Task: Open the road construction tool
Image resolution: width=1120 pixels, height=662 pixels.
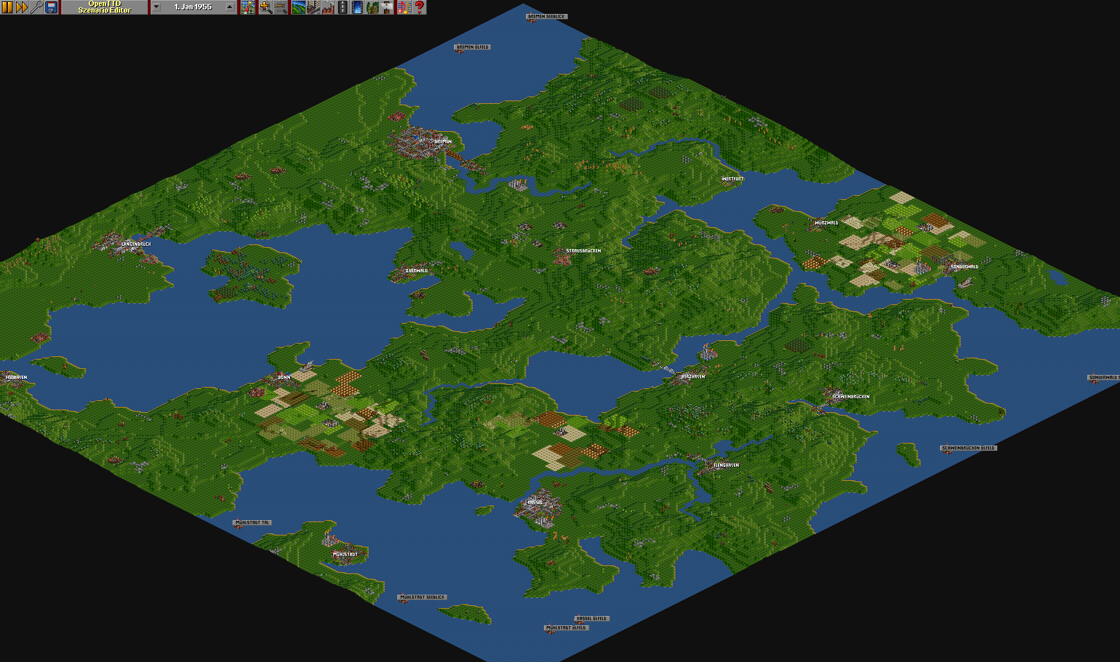Action: point(343,7)
